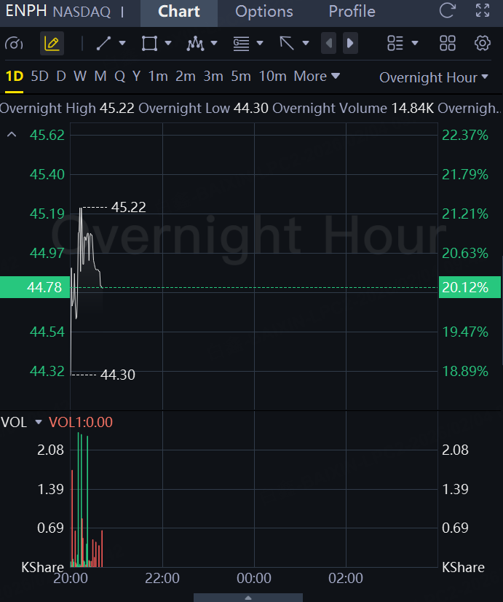Image resolution: width=503 pixels, height=602 pixels.
Task: Select the rectangle shape tool
Action: pyautogui.click(x=149, y=44)
